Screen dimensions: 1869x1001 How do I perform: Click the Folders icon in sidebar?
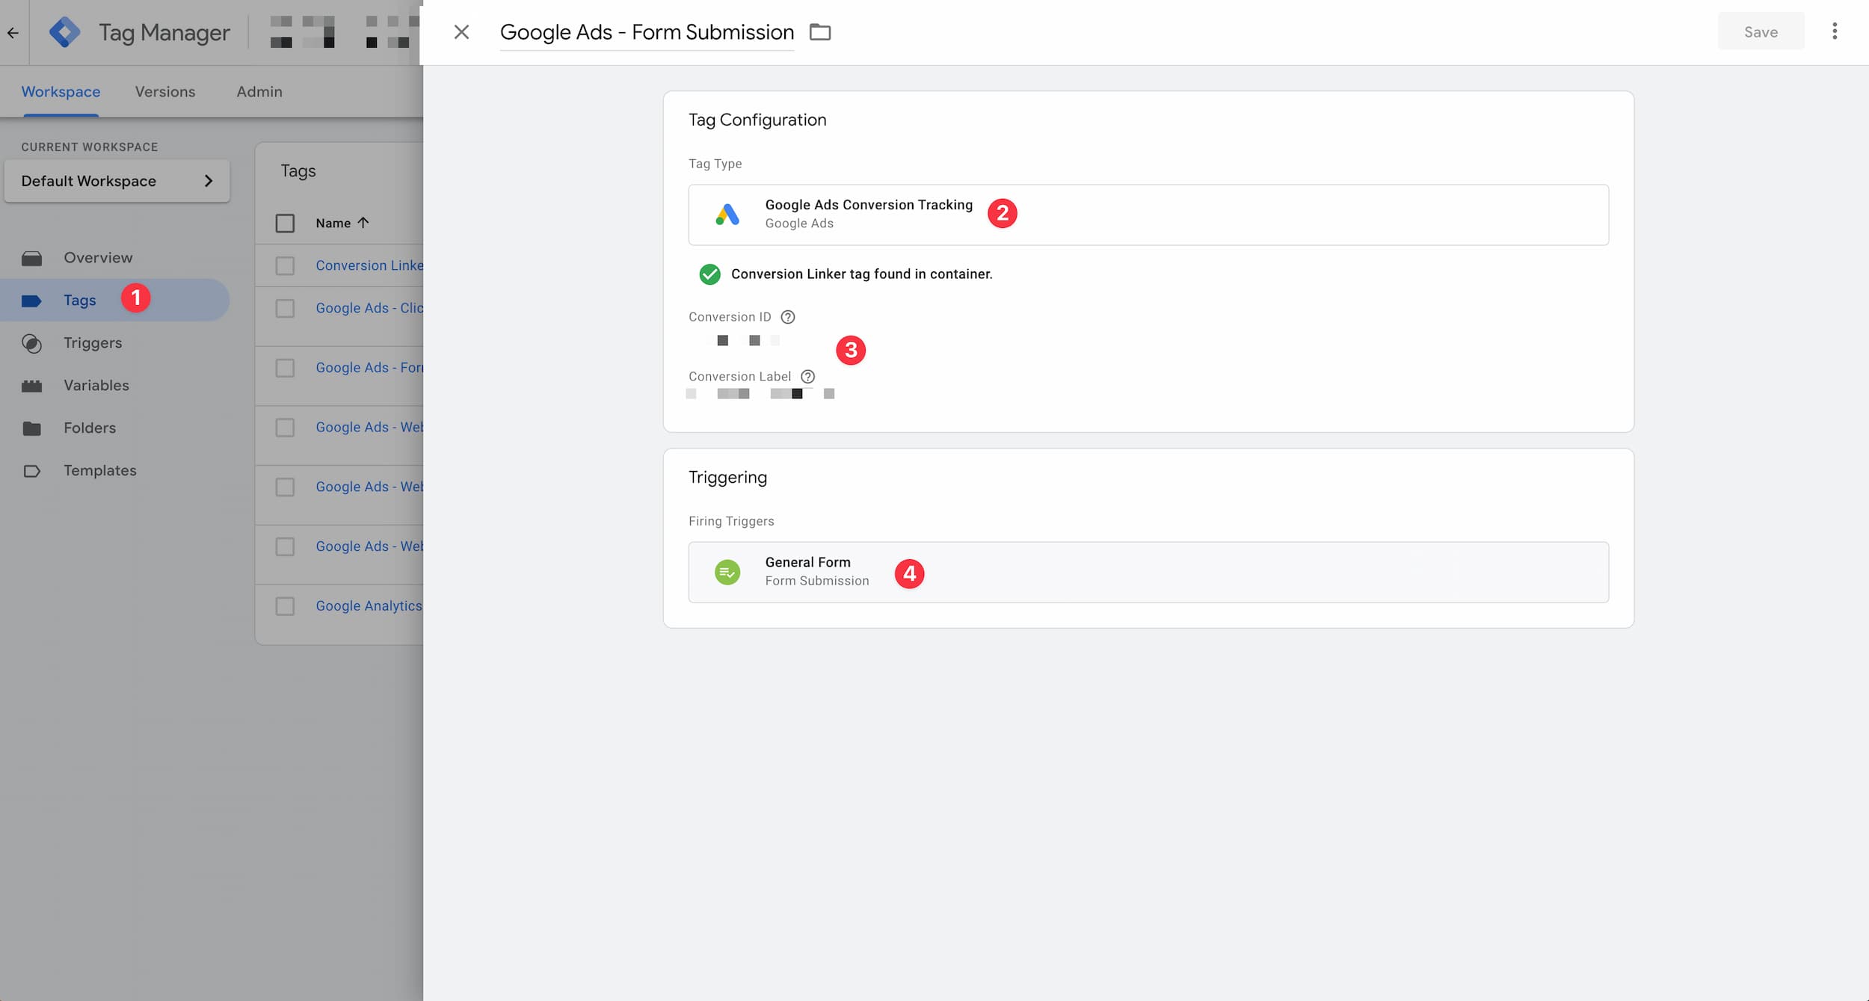31,429
